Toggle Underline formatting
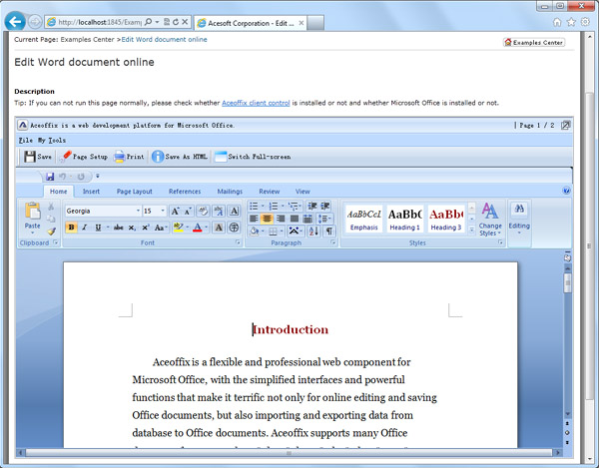The width and height of the screenshot is (599, 468). (x=98, y=228)
